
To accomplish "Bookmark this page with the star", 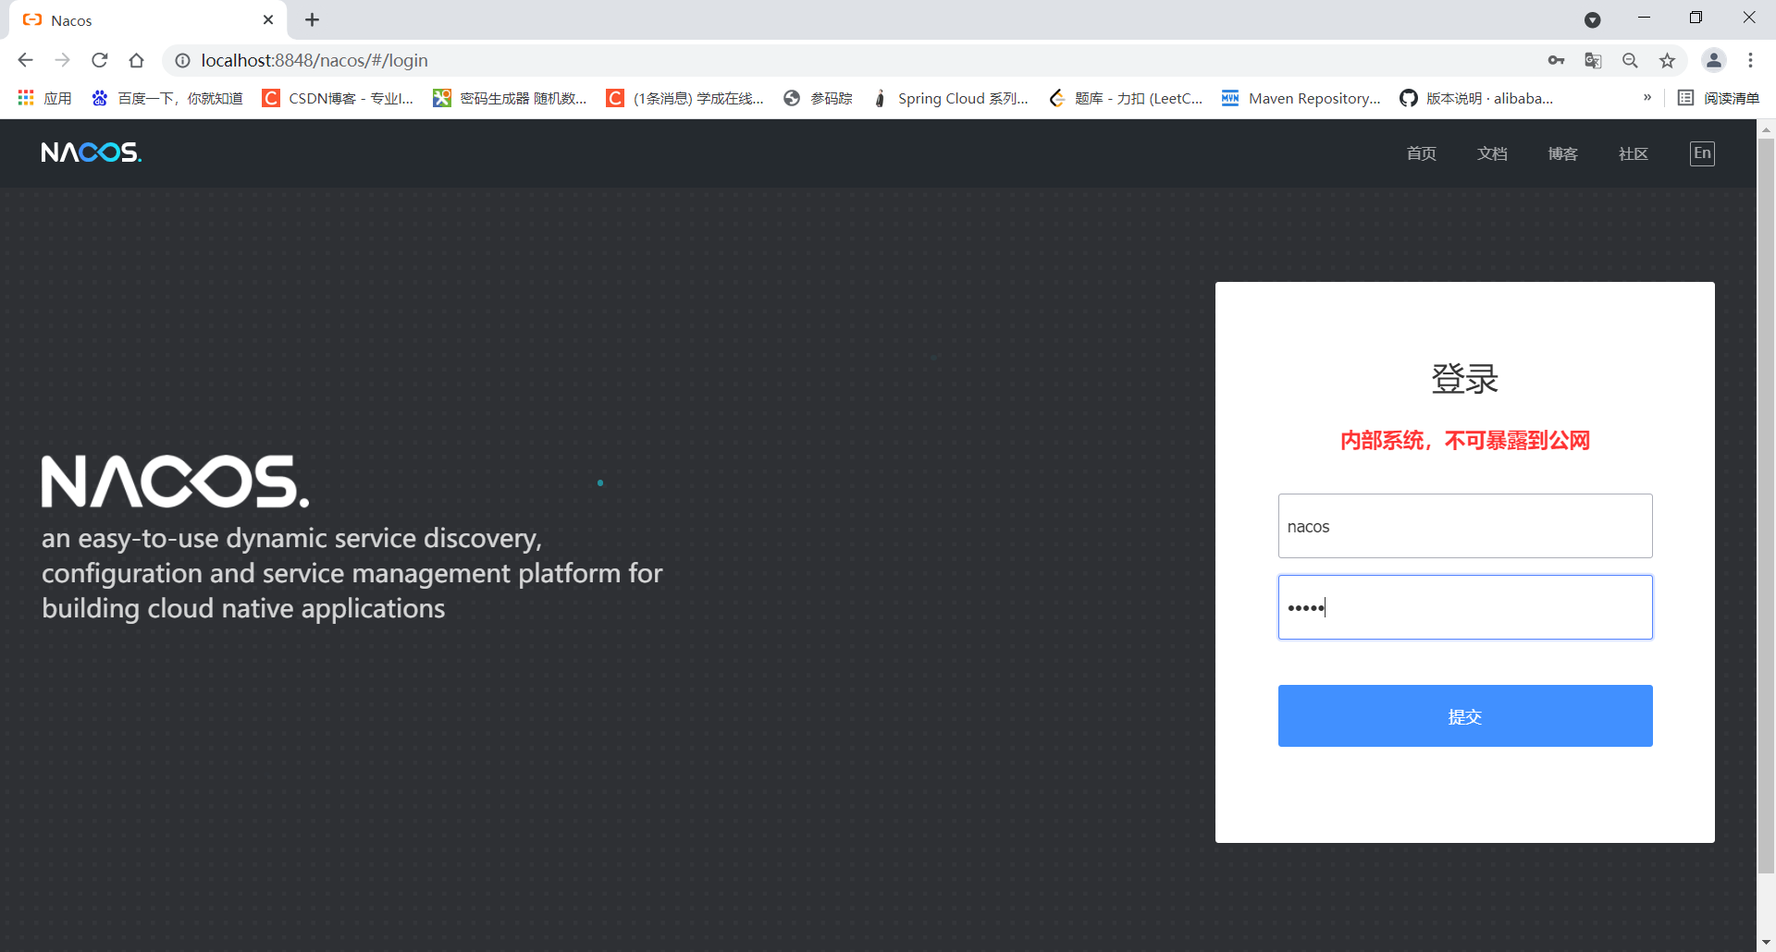I will click(x=1667, y=60).
